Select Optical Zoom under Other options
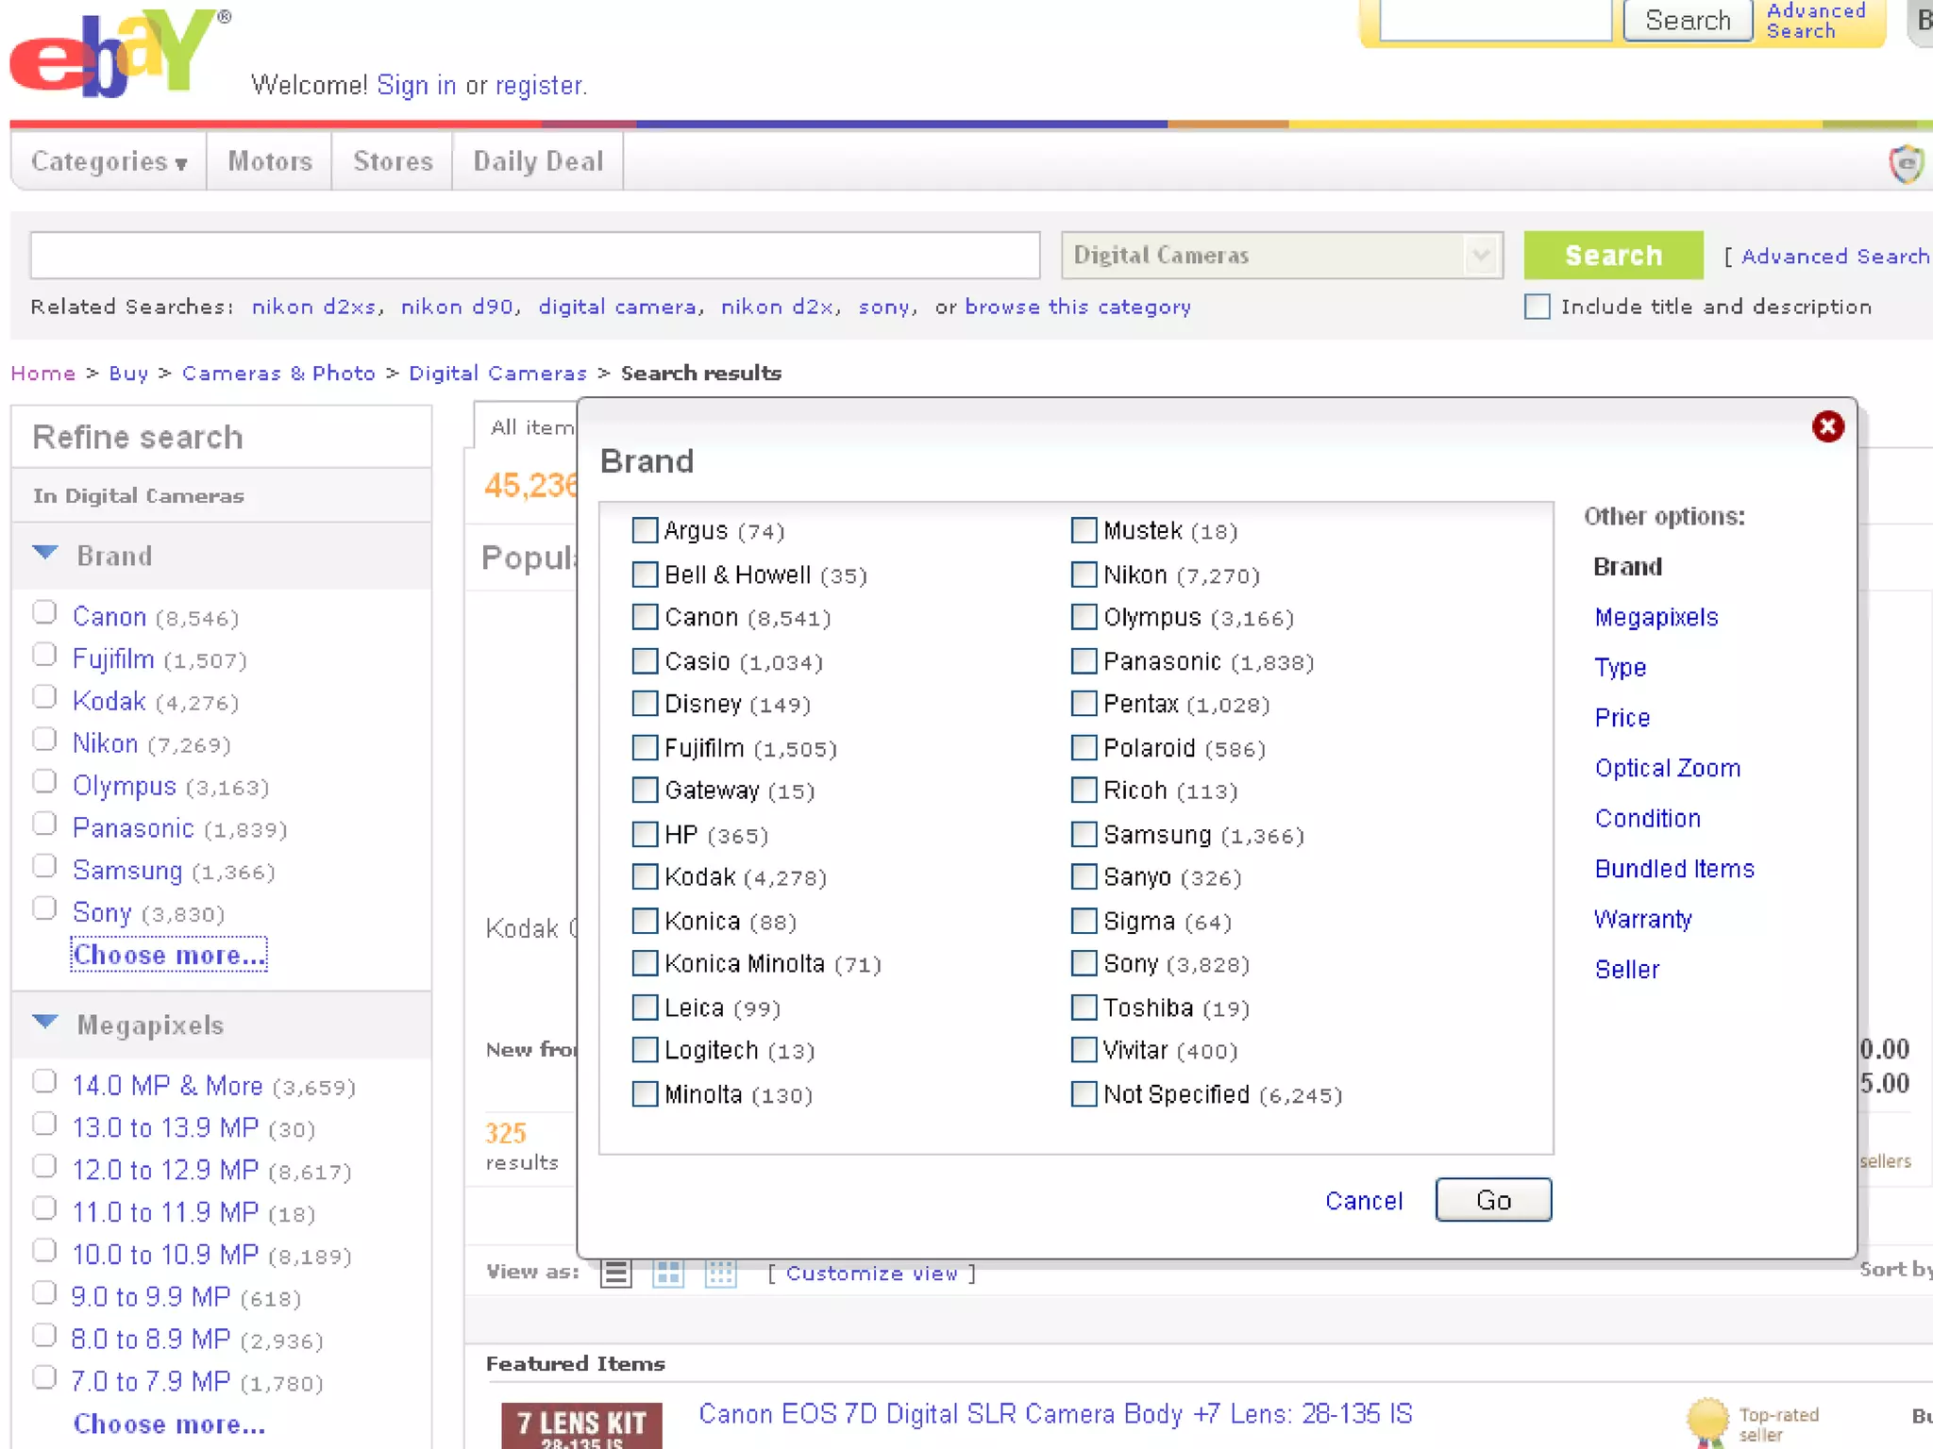 point(1667,768)
